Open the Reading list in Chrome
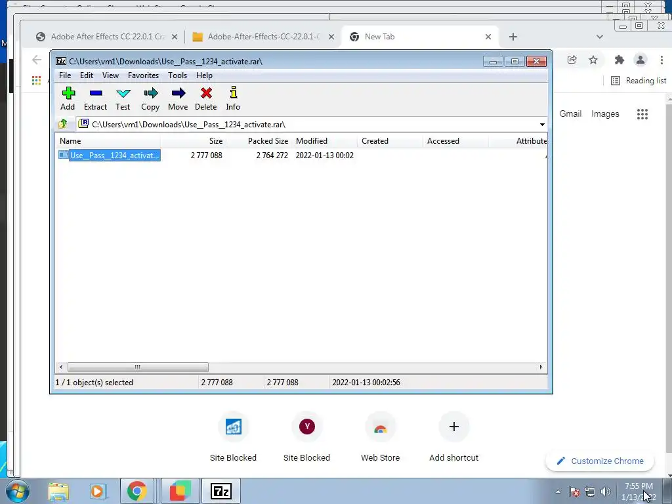The image size is (672, 504). [639, 81]
